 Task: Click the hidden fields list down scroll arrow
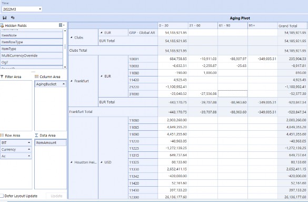pyautogui.click(x=65, y=67)
